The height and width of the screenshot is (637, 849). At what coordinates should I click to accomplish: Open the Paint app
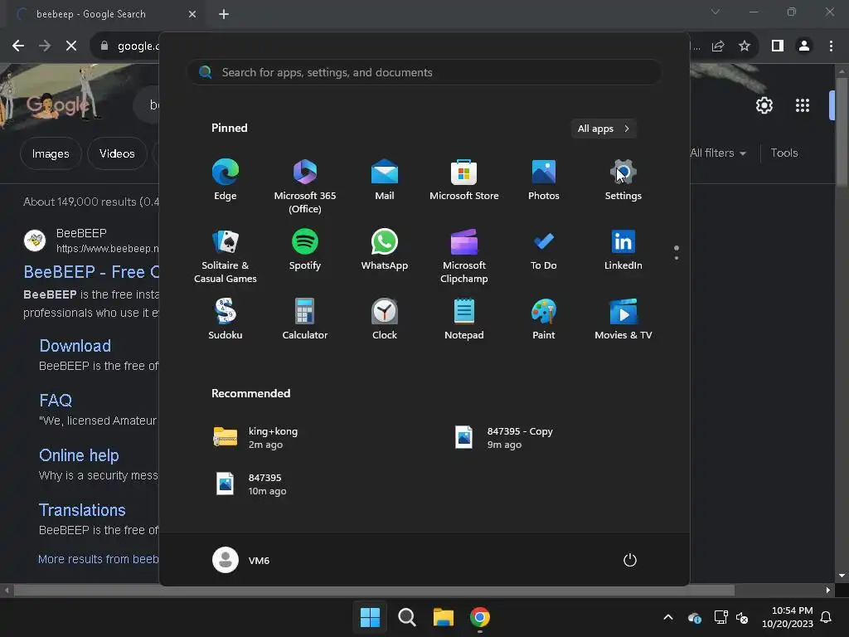pyautogui.click(x=544, y=319)
